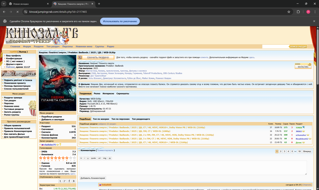
Task: Open Форум in top navigation
Action: 27,46
